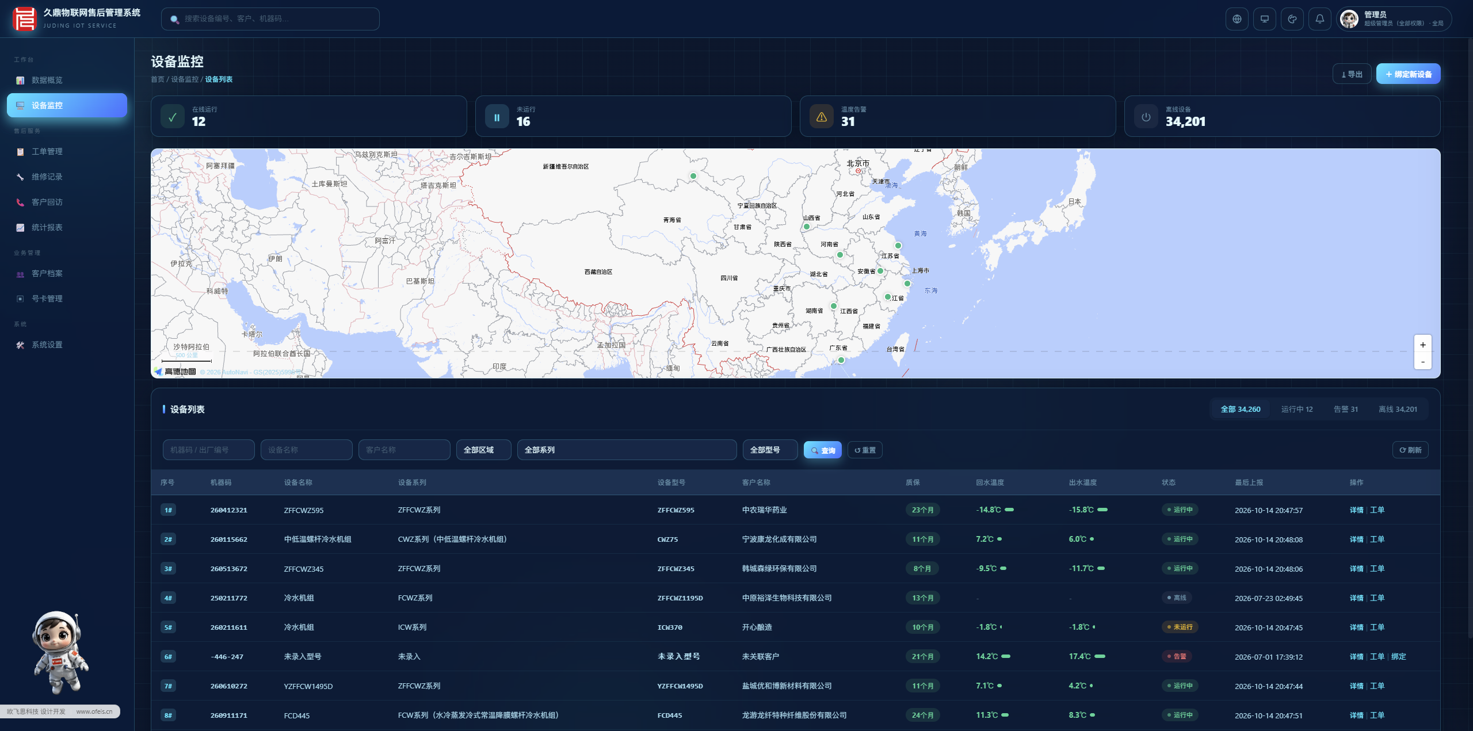
Task: Open 统计报表 chart sidebar item
Action: pos(67,227)
